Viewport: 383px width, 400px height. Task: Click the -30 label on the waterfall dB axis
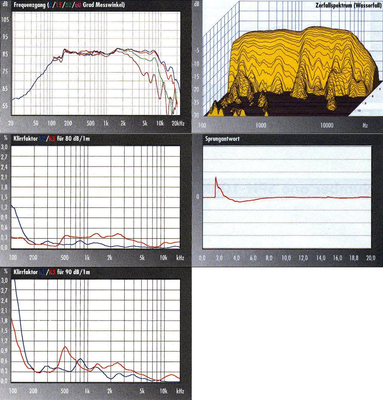pos(196,115)
